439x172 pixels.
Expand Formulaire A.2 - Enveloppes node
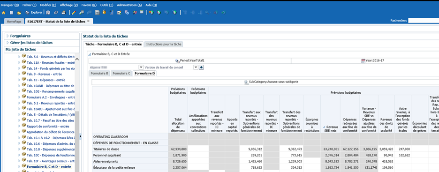(19, 97)
